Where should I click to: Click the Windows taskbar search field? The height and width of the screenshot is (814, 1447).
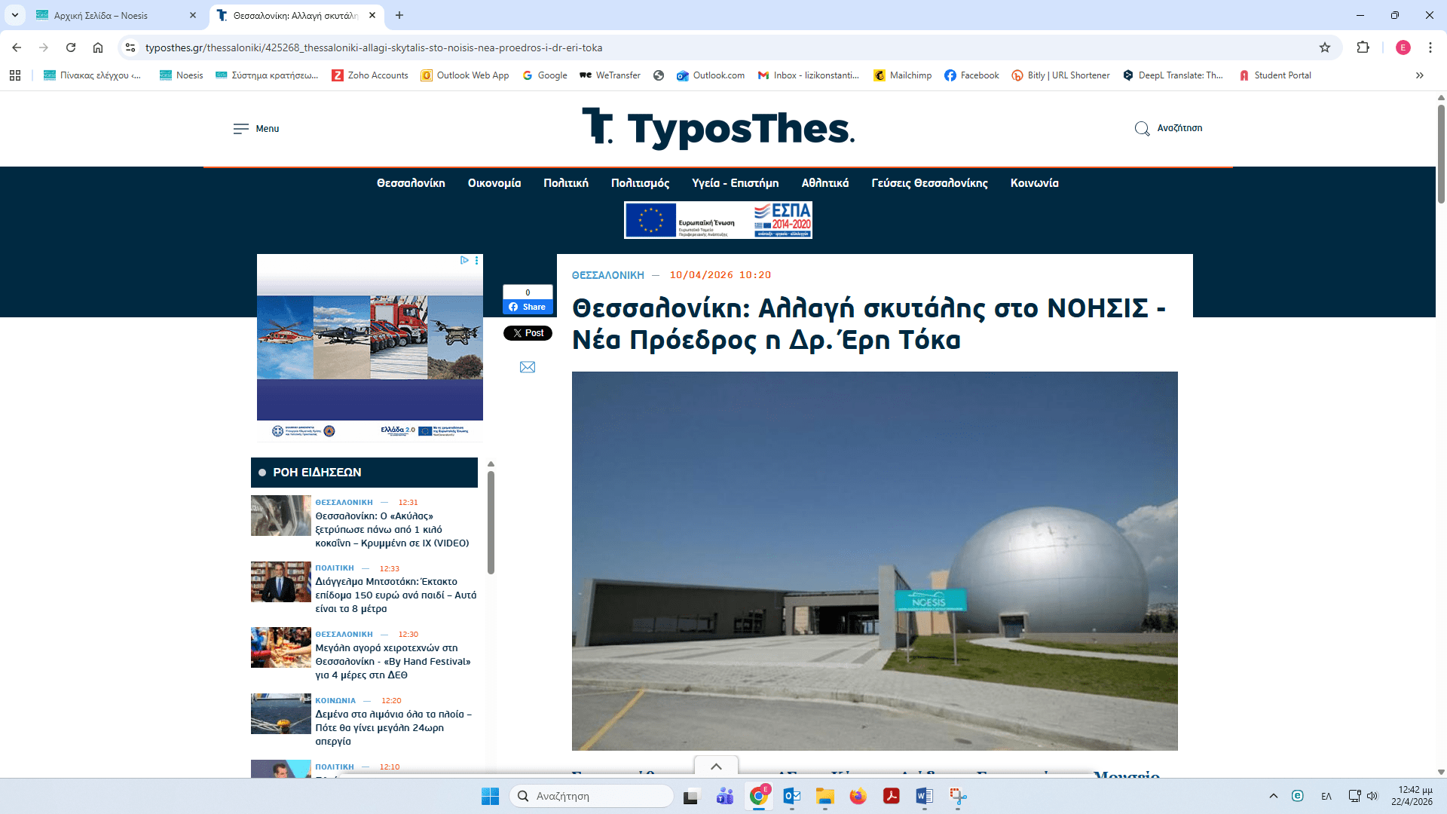tap(592, 796)
